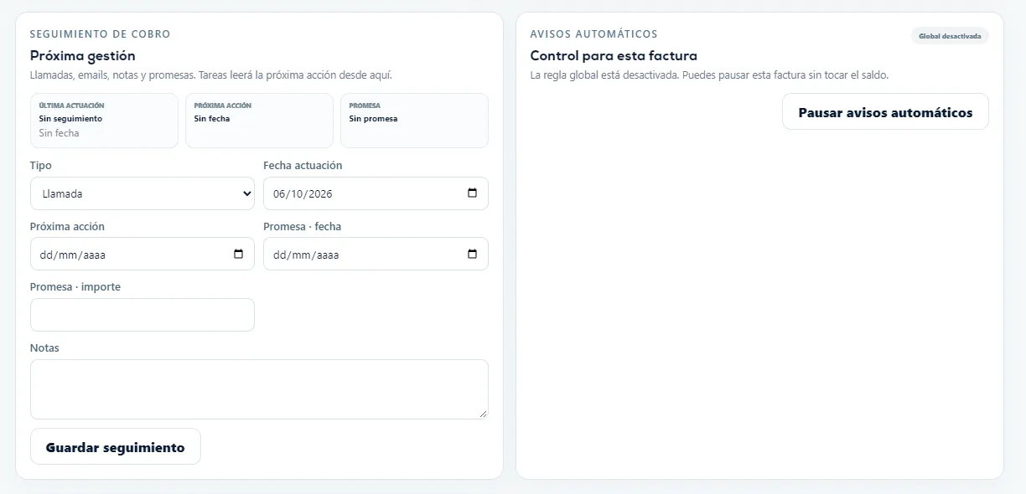Click the text about the regla global desactivada
1026x494 pixels.
coord(709,75)
